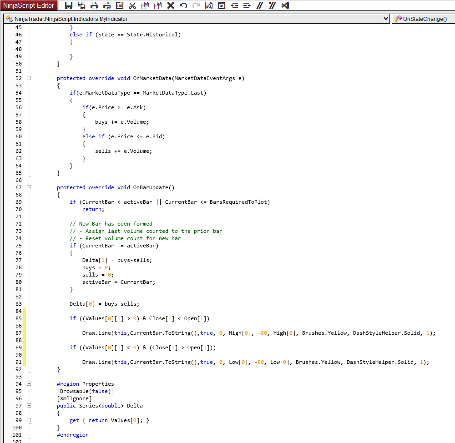Click the NinjaScript Editor title tab
Viewport: 455px width, 443px height.
click(29, 5)
